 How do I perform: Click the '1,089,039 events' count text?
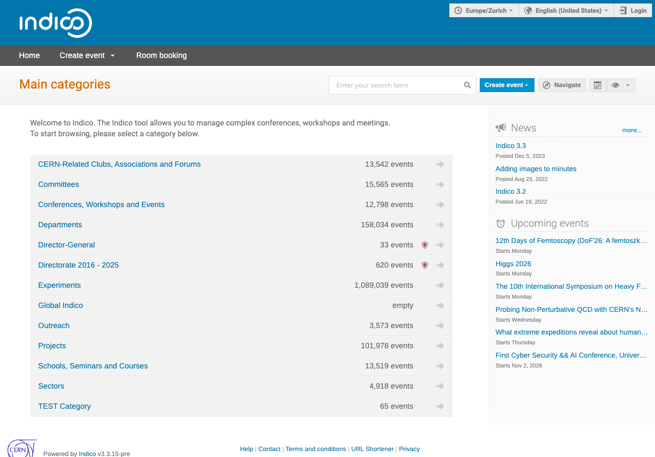[x=384, y=285]
